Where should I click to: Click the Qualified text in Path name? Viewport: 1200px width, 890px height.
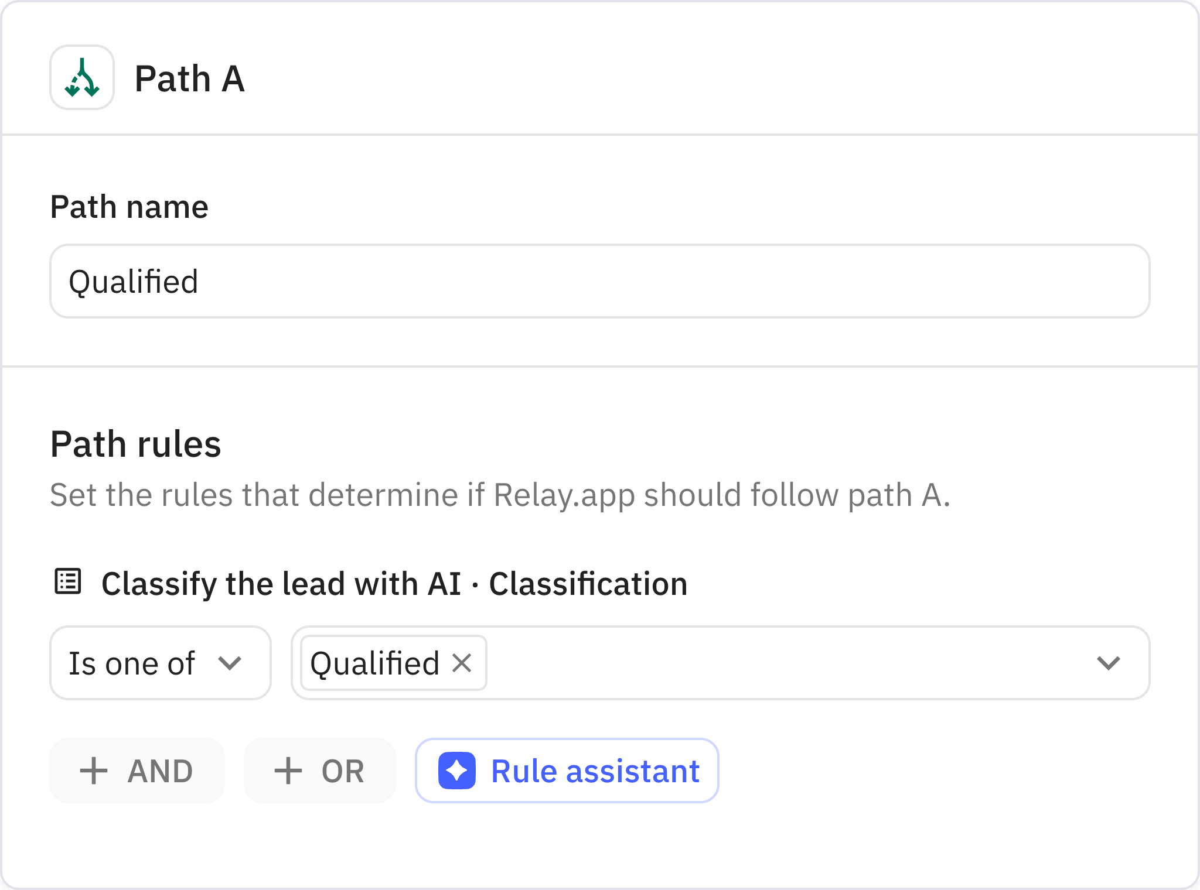coord(134,281)
